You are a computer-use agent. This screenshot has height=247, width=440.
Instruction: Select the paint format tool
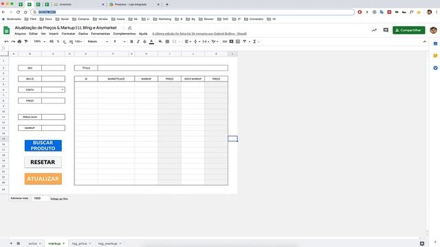click(26, 41)
